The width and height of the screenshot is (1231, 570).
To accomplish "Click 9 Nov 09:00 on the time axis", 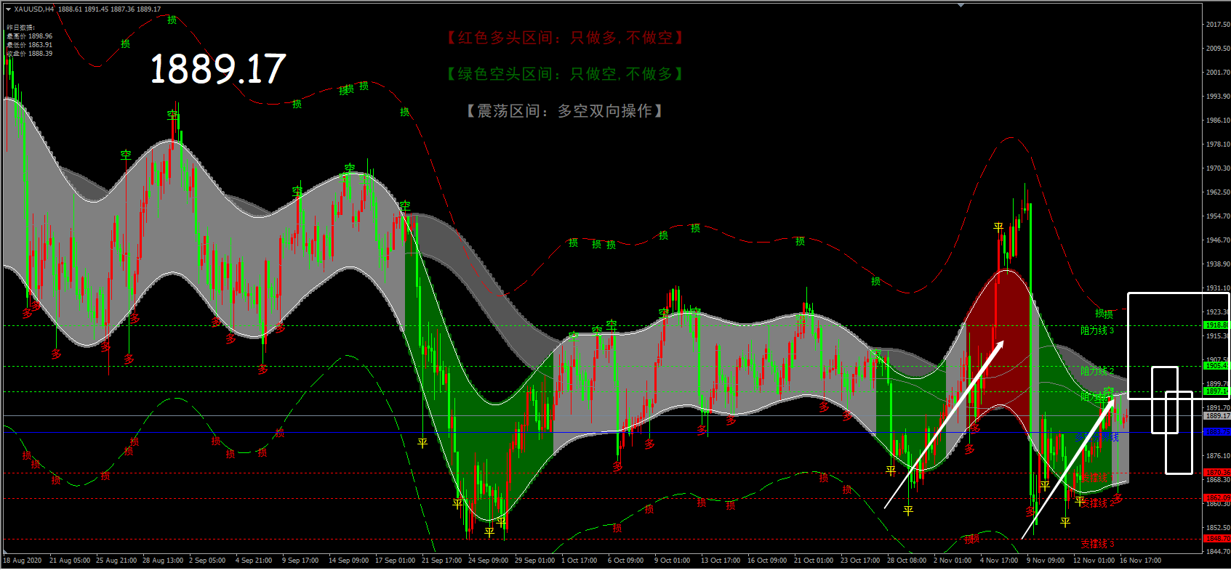I will (x=1046, y=561).
